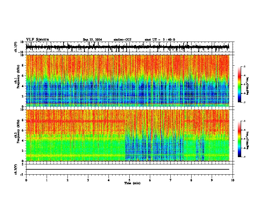
Task: Click the ch.1 color scale bar
Action: [239, 84]
